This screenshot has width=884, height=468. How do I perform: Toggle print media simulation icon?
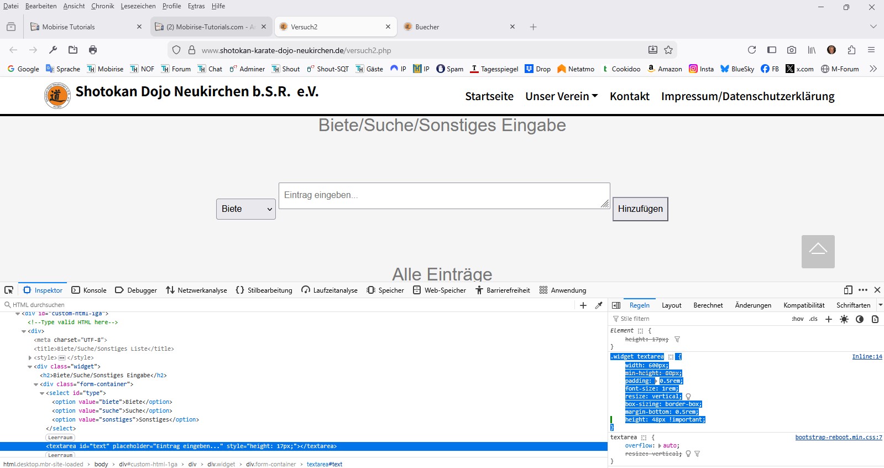(x=875, y=319)
